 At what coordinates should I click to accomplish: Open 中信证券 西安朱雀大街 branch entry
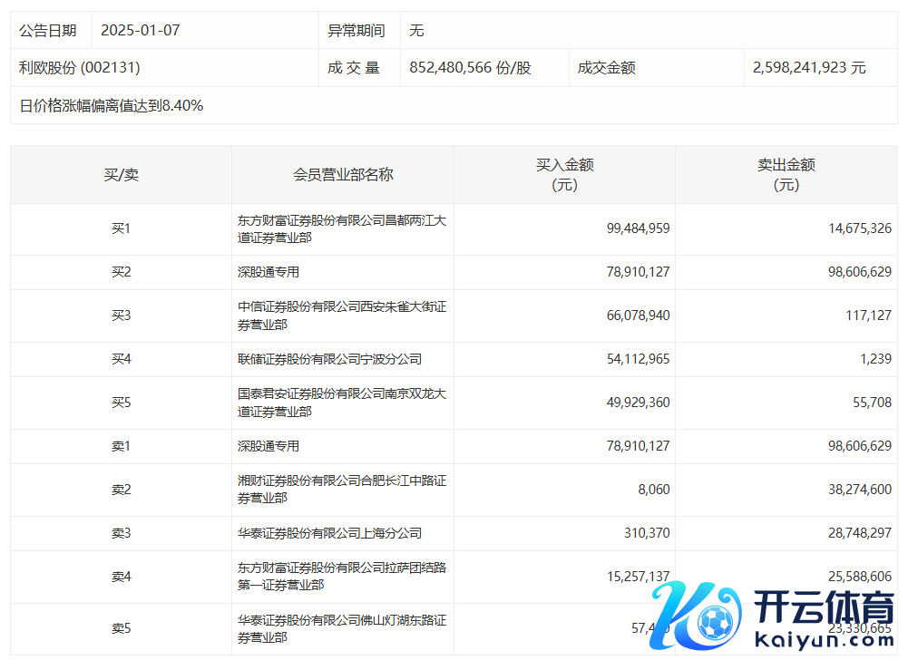pos(341,316)
